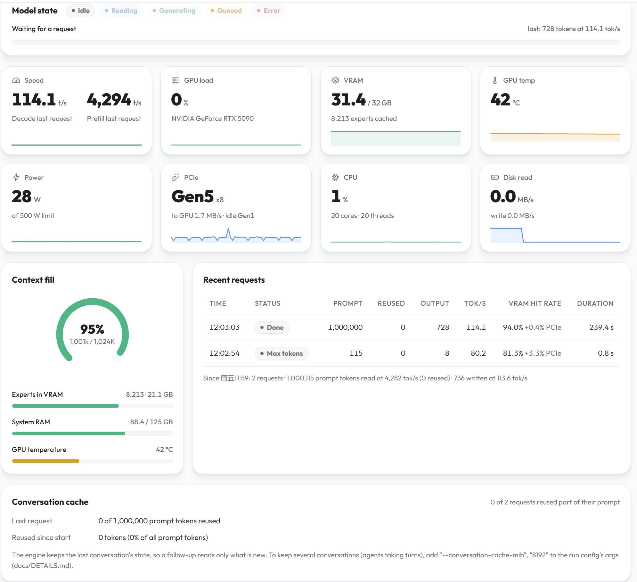Screen dimensions: 637x582
Task: Click the Experts in VRAM bar
Action: (x=92, y=406)
